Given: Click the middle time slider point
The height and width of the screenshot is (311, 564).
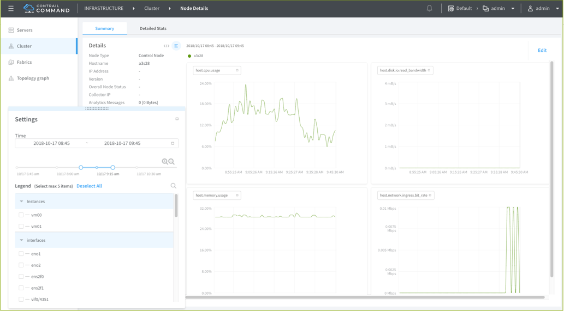Looking at the screenshot, I should pos(97,168).
